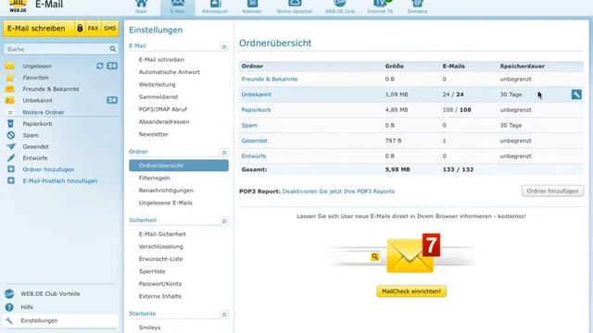Click the encrypted mail lock icon

[x=80, y=29]
